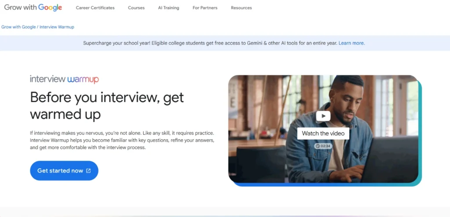Click the heading 'Before you interview, get warmed up'

[107, 106]
